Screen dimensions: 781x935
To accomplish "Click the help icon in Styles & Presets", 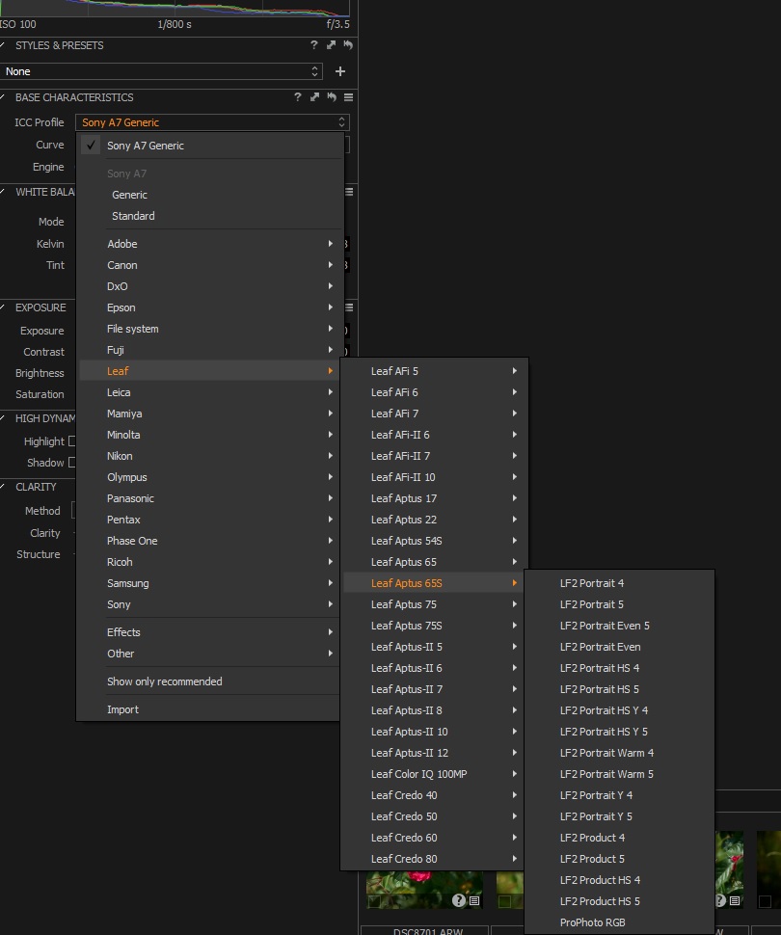I will (313, 45).
